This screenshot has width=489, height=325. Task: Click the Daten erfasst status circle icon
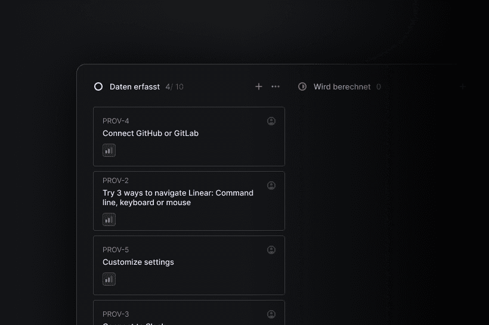click(x=98, y=86)
